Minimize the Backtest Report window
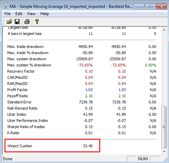The height and width of the screenshot is (163, 169). click(x=139, y=7)
